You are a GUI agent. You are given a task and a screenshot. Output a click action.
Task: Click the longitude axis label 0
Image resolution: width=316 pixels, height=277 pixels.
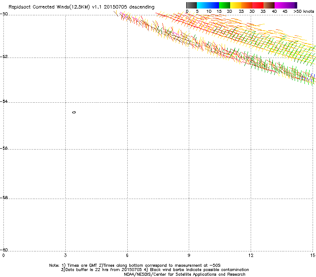[x=3, y=255]
